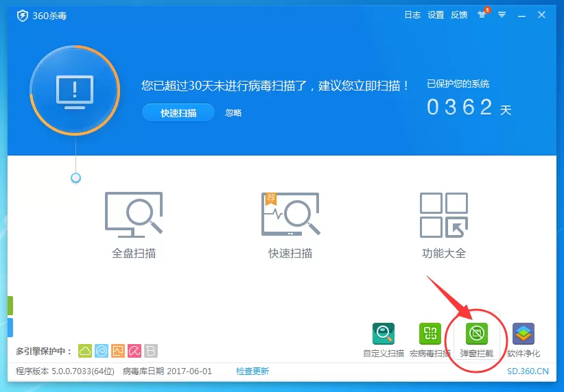Open 宏病毒扫描 macro virus scan tool
The height and width of the screenshot is (392, 564).
coord(430,340)
